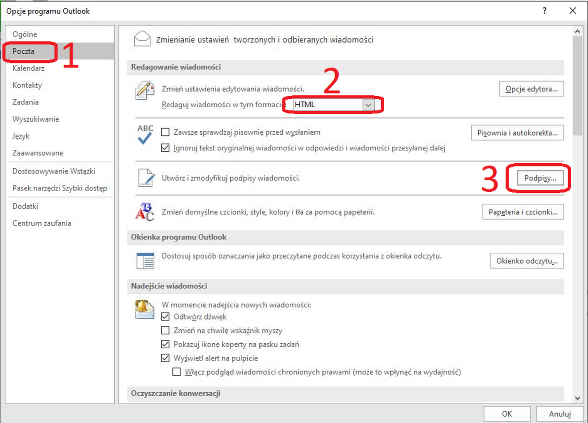Click the Okienko odczytu button
The image size is (588, 423).
point(527,261)
